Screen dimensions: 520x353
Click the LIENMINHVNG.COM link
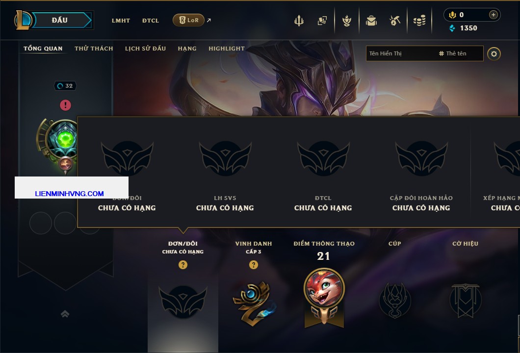pyautogui.click(x=69, y=194)
